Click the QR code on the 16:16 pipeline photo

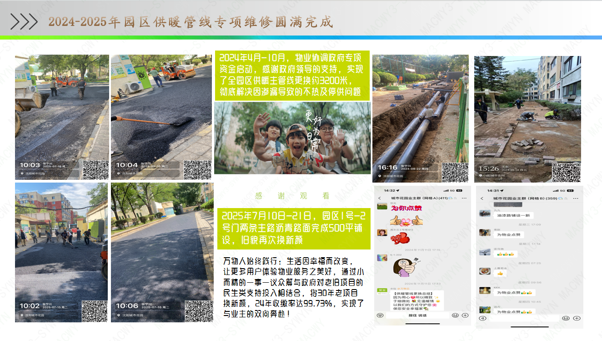[x=455, y=172]
